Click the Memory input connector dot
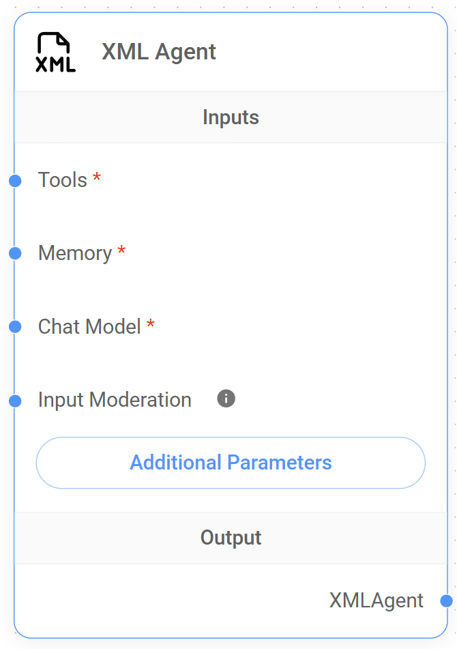 (x=15, y=254)
